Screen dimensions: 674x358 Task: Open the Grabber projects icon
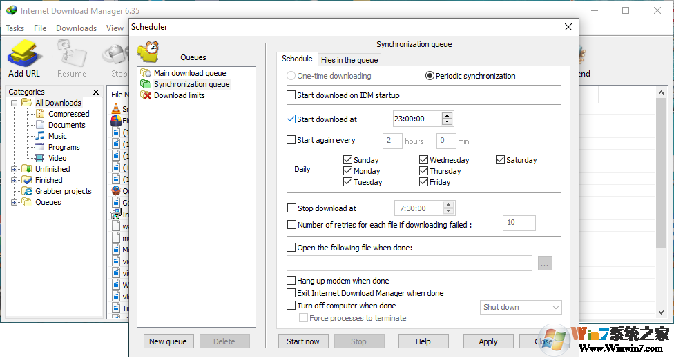pyautogui.click(x=28, y=191)
